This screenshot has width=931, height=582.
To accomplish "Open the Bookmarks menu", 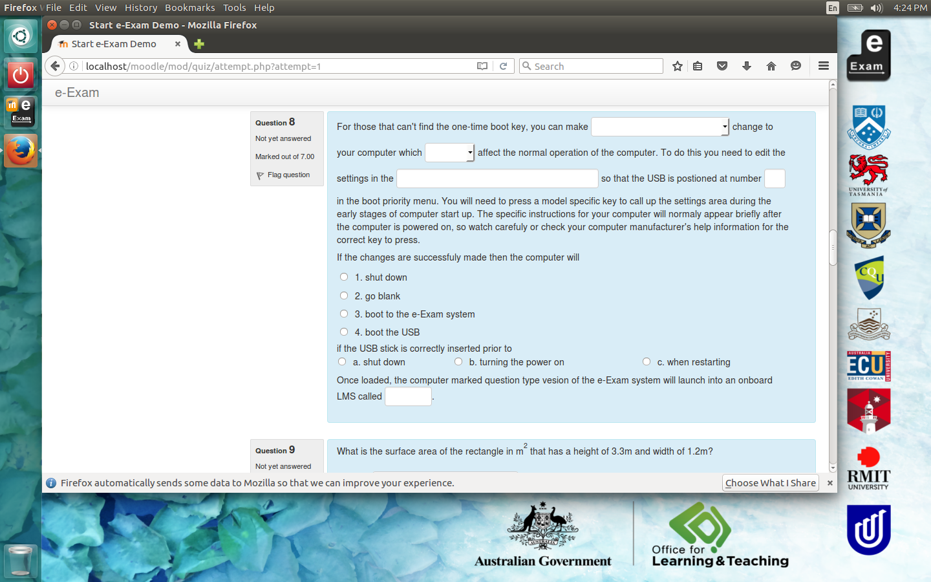I will coord(189,8).
